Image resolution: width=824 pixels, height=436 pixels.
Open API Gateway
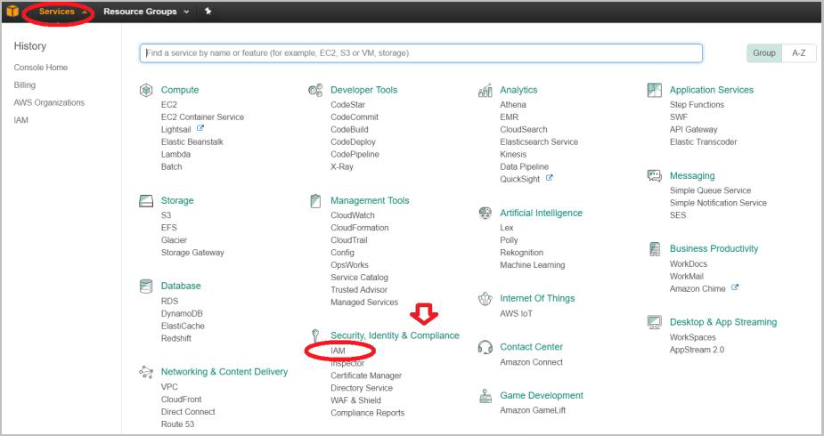point(694,130)
